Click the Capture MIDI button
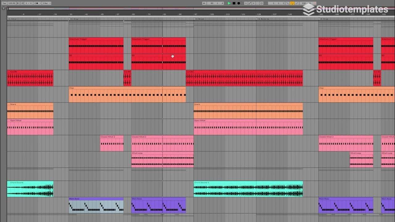 [x=258, y=3]
